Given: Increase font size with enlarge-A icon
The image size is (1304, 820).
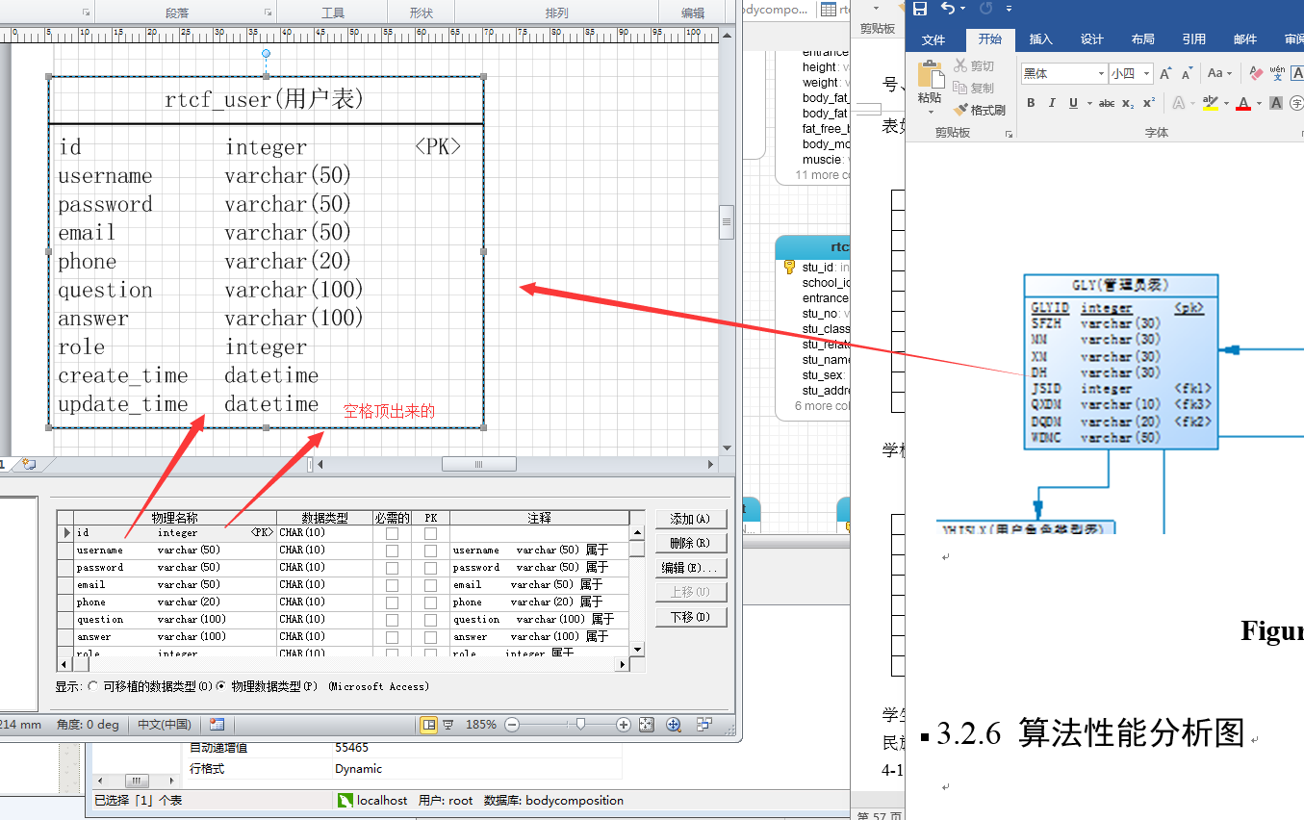Looking at the screenshot, I should point(1165,73).
